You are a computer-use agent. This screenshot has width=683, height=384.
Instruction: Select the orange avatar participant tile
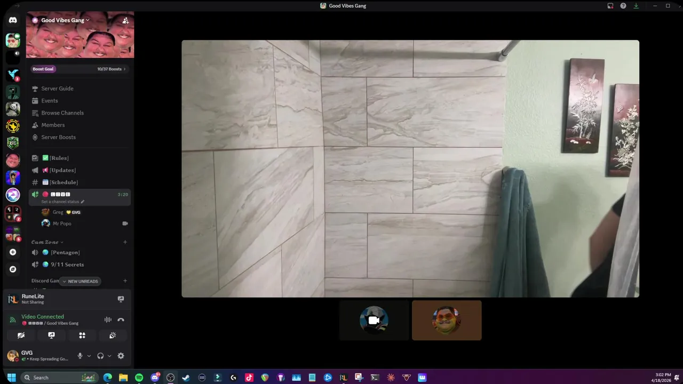click(447, 320)
